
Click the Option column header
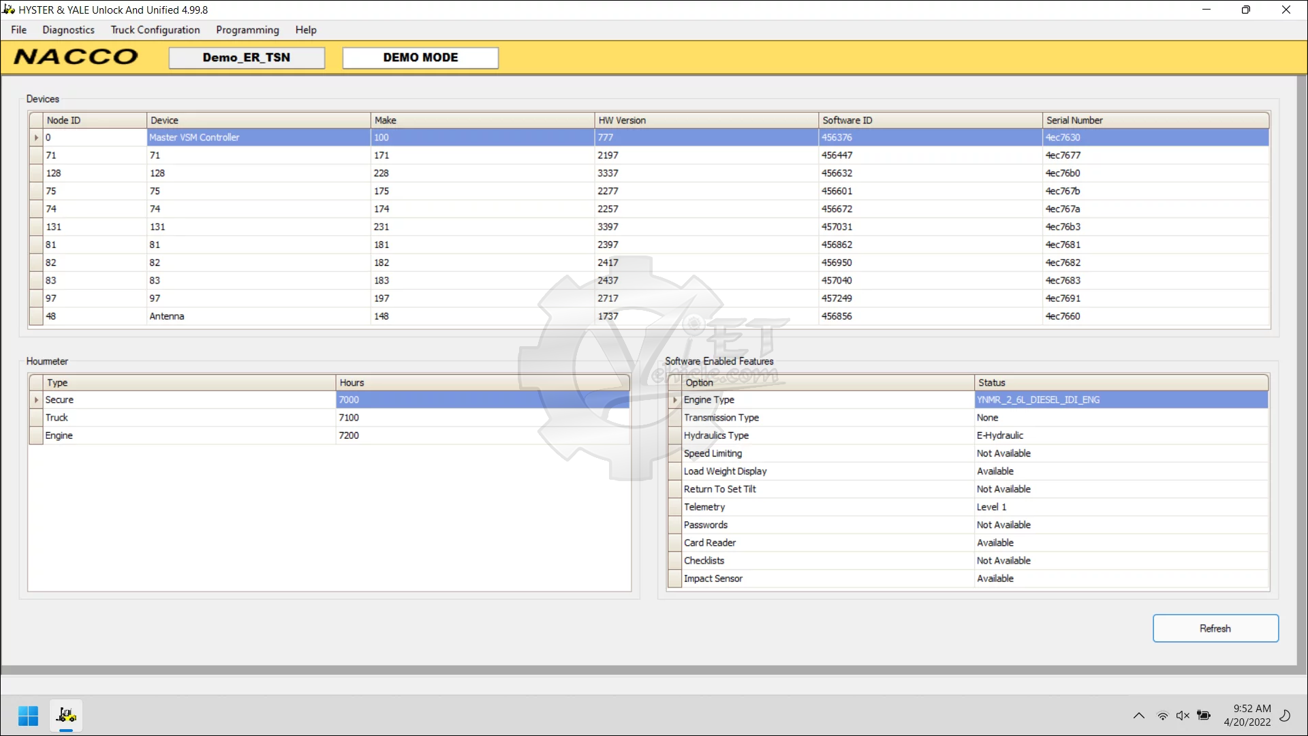click(x=828, y=382)
